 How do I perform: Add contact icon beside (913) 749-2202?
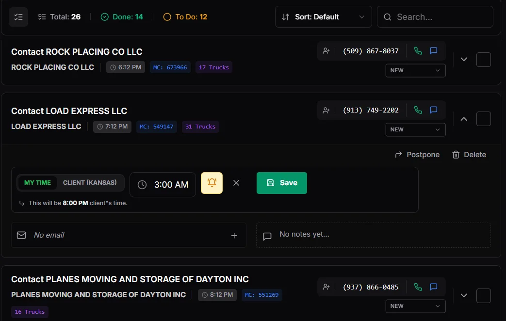point(326,110)
